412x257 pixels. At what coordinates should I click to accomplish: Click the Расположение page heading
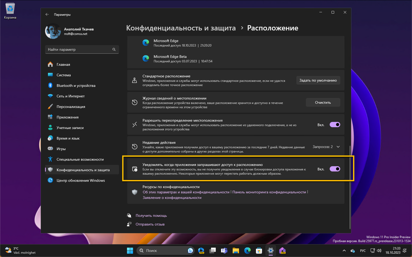coord(273,28)
